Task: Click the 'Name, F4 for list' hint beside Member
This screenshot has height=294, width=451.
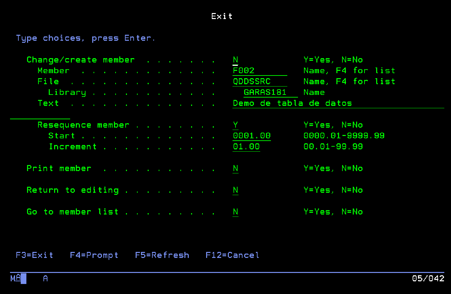Action: pyautogui.click(x=349, y=71)
